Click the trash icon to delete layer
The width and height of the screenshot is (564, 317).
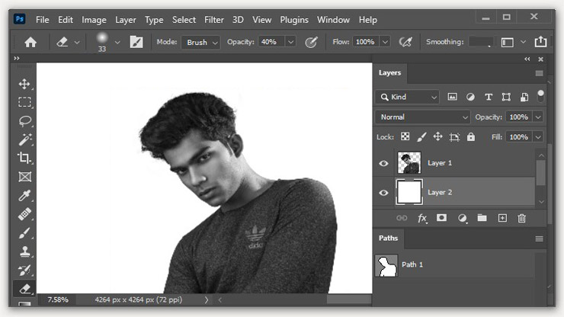tap(521, 218)
